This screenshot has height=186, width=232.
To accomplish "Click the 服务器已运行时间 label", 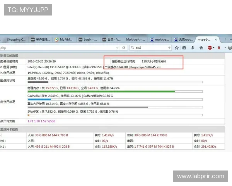I will click(123, 61).
